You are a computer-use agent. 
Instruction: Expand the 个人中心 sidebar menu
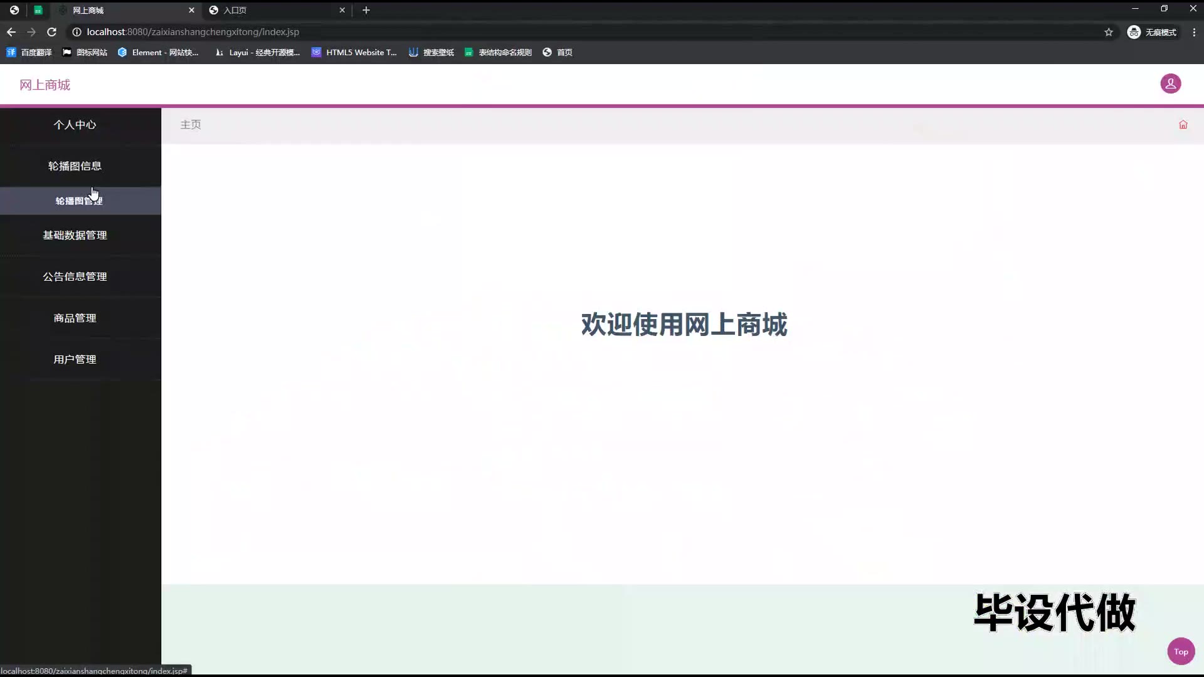(x=75, y=125)
